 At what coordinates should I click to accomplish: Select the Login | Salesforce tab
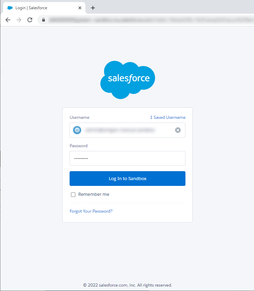point(44,8)
